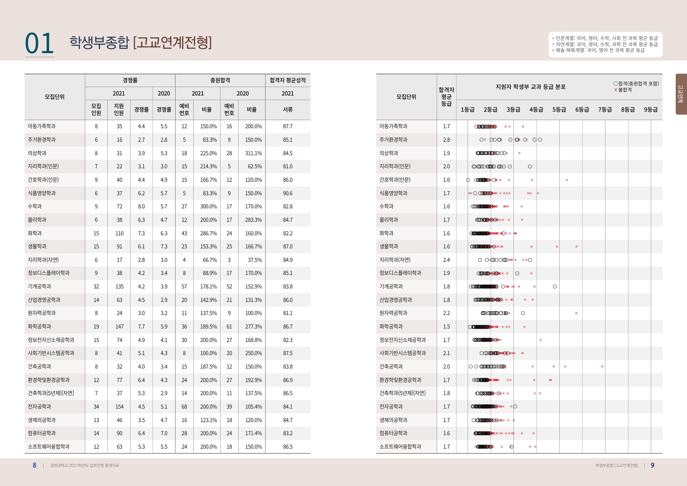Click the 모집 인원 column header
The width and height of the screenshot is (687, 486).
(96, 109)
